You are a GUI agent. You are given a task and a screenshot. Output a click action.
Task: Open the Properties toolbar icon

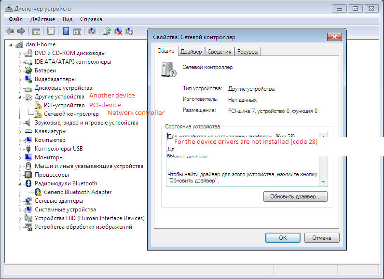[x=51, y=31]
